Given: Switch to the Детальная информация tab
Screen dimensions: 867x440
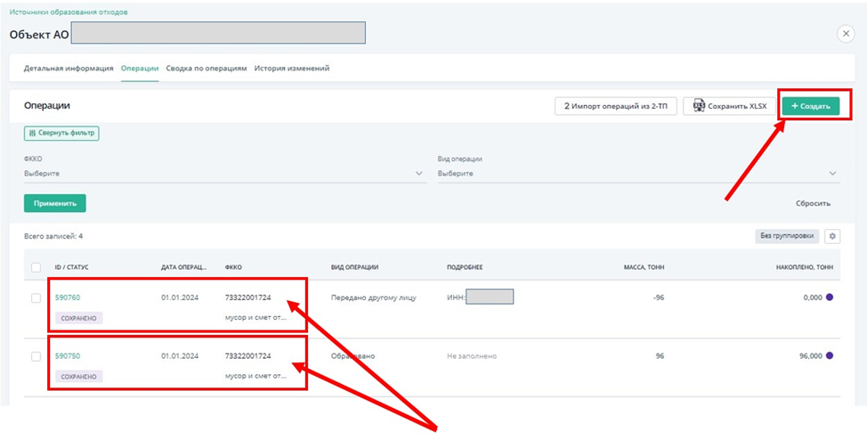Looking at the screenshot, I should coord(69,69).
